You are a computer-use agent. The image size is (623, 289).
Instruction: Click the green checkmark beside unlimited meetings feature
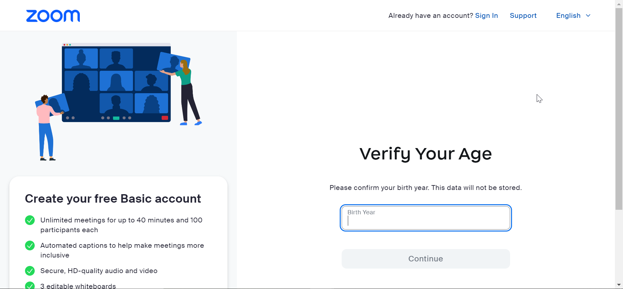coord(30,220)
